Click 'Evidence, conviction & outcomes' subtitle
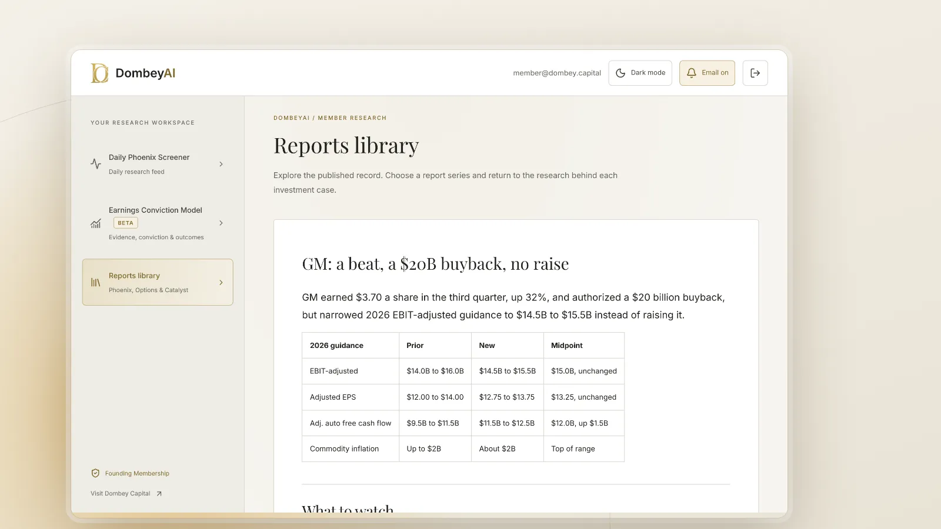 coord(156,237)
